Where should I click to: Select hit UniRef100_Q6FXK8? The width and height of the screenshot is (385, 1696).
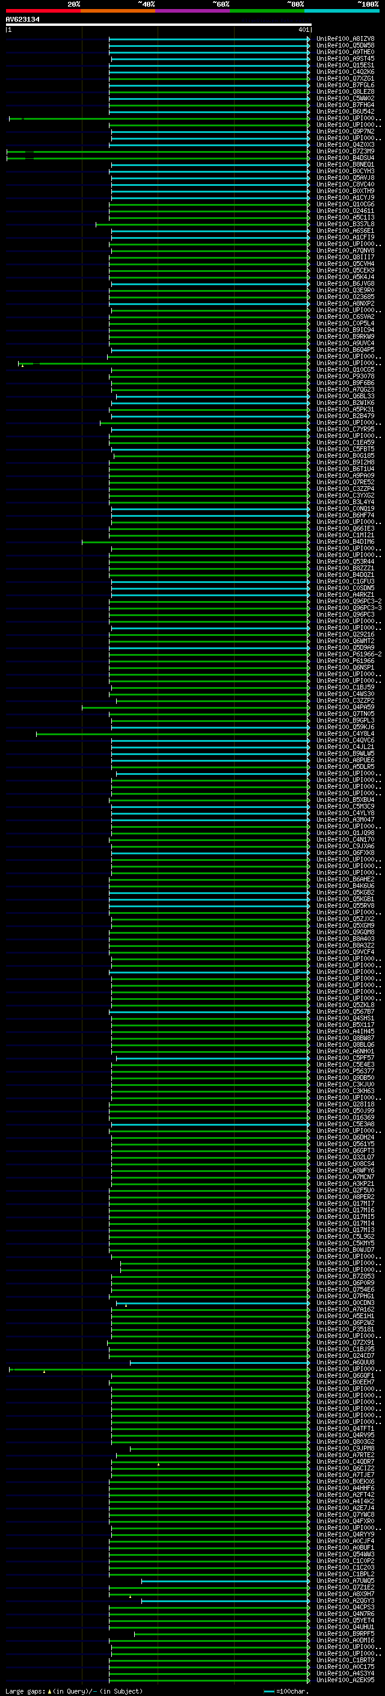click(345, 853)
